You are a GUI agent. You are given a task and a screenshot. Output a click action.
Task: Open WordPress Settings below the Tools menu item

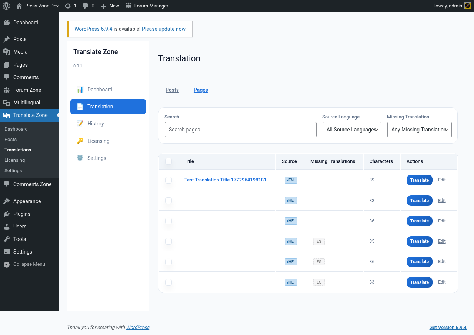coord(30,252)
